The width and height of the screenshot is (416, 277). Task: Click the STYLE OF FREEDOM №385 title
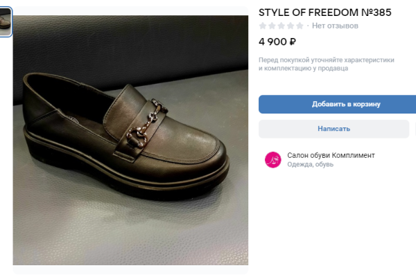(321, 12)
